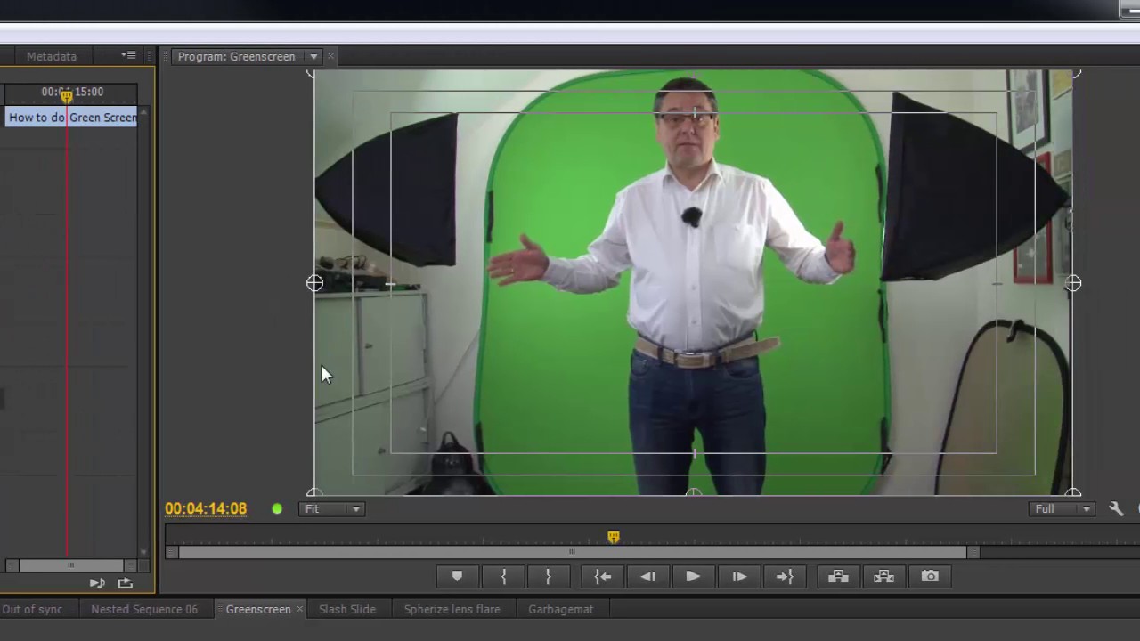Click the 00:04:14:08 playhead timecode
This screenshot has height=641, width=1140.
pyautogui.click(x=206, y=509)
